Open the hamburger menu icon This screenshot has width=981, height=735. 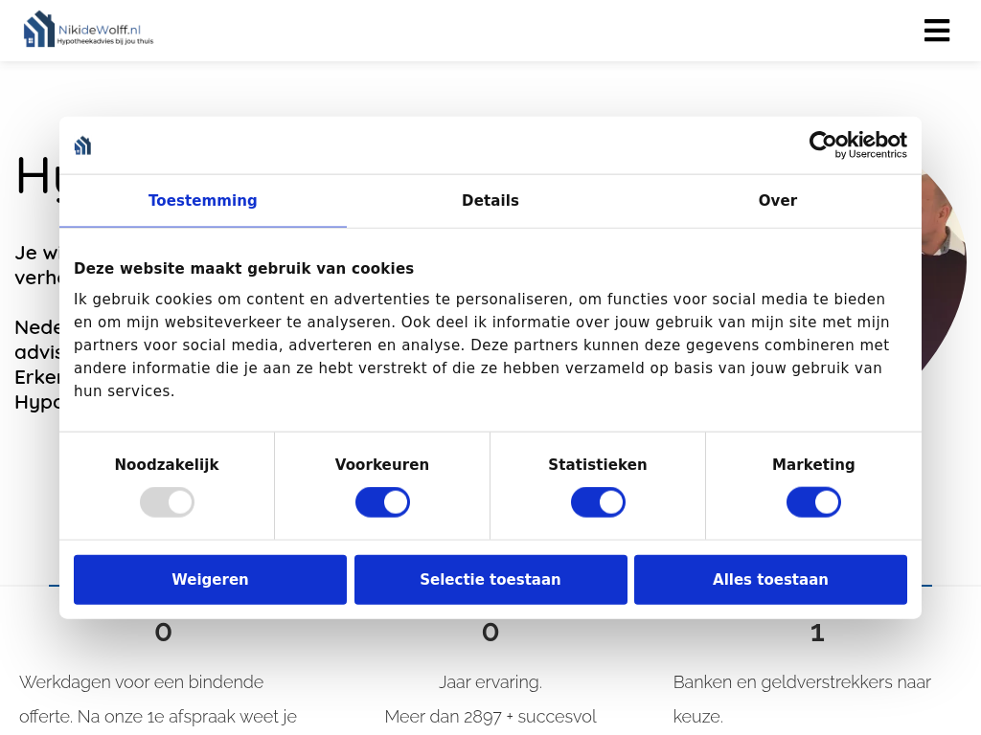point(936,31)
